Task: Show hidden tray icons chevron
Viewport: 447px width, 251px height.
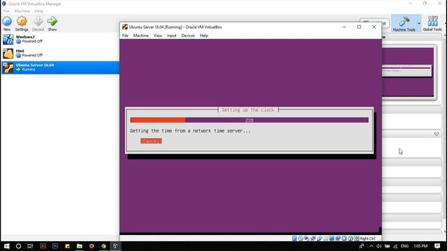Action: coord(371,246)
